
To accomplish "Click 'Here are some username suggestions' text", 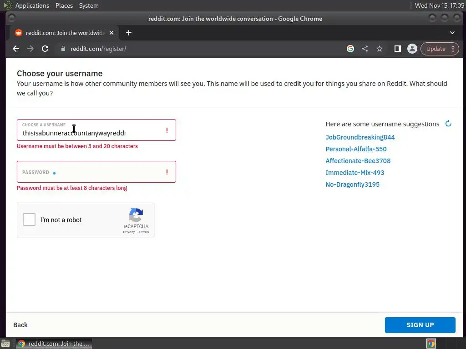I will 382,124.
